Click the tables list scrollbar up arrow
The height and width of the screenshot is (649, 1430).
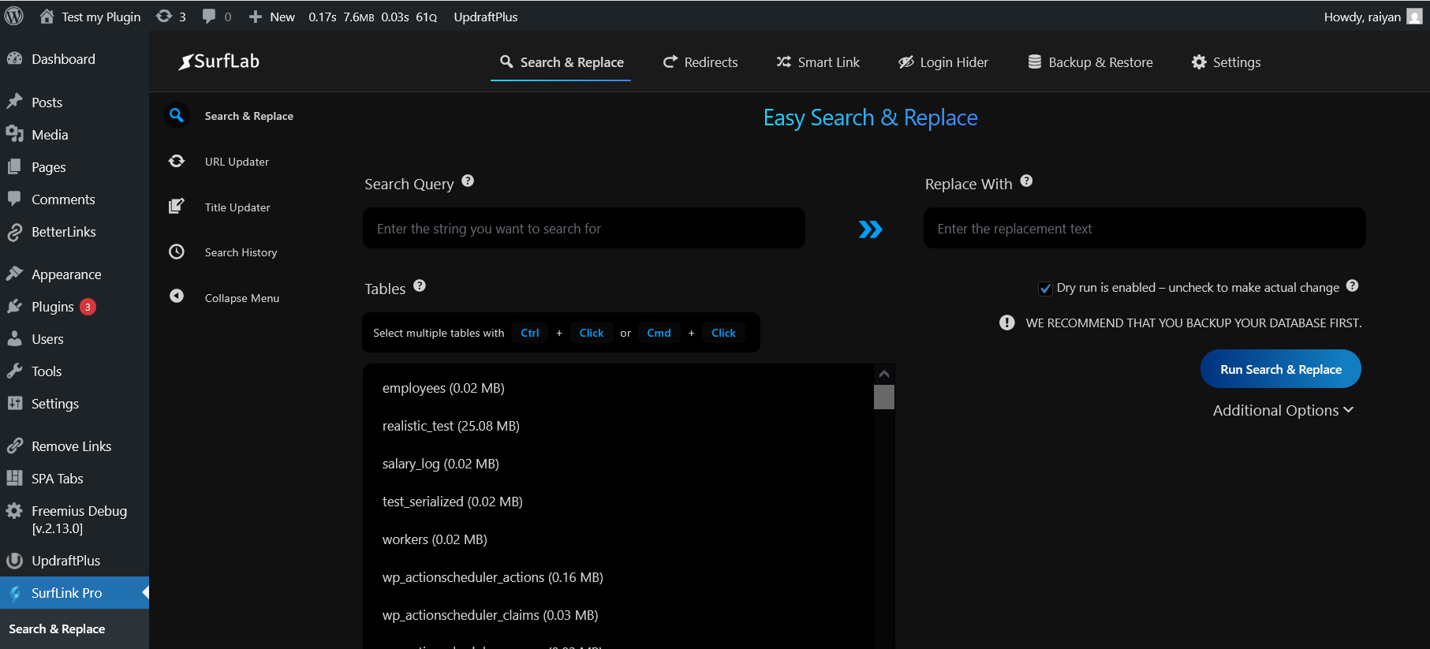tap(884, 374)
